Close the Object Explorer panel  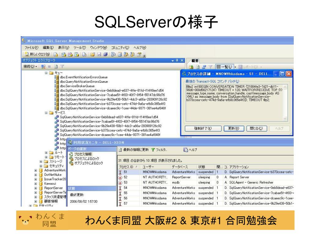click(x=182, y=60)
